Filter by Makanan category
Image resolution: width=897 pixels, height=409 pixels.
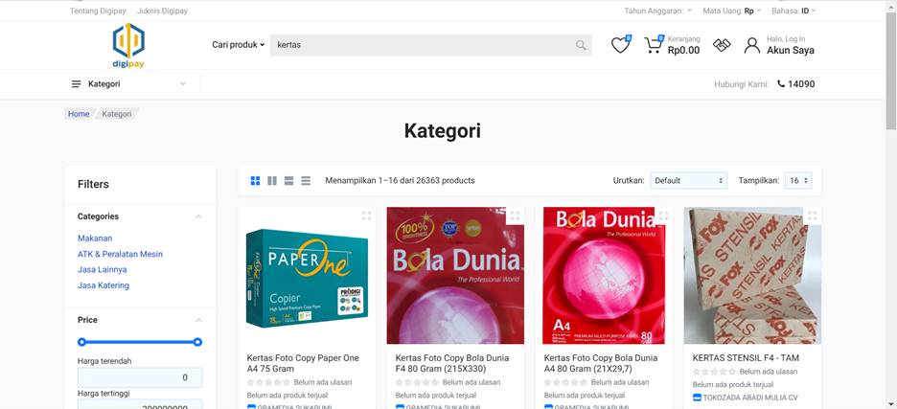(x=95, y=239)
